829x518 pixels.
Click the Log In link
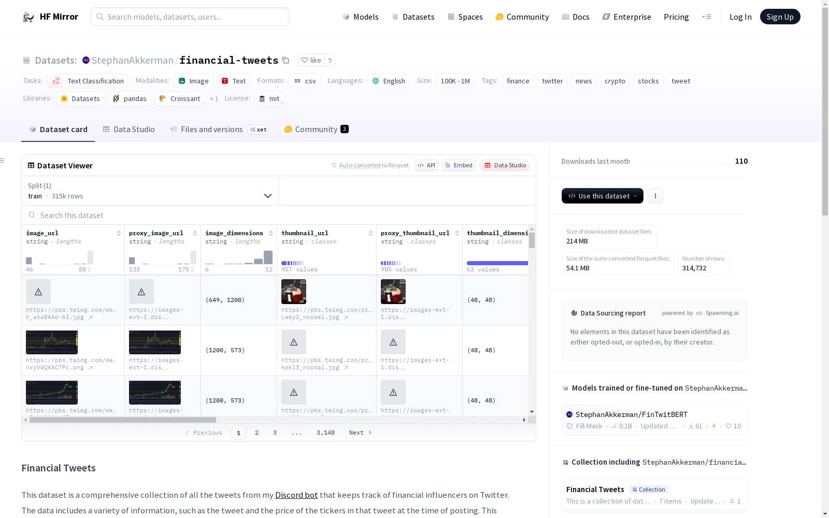click(740, 17)
